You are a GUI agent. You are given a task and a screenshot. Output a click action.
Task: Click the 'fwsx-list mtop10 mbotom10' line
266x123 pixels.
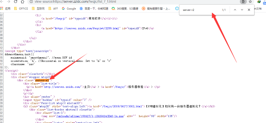pos(53,103)
